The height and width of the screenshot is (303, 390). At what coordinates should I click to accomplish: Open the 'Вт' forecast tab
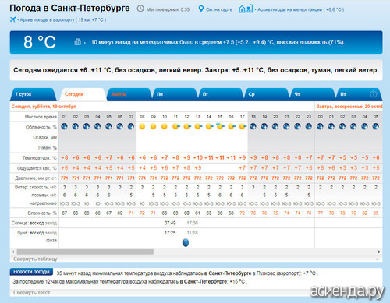coord(221,94)
